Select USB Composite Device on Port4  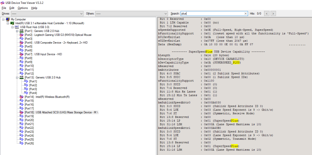tap(56, 43)
